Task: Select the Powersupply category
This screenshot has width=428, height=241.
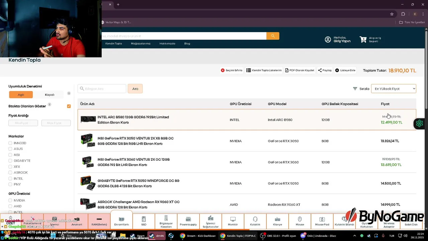Action: [x=188, y=221]
